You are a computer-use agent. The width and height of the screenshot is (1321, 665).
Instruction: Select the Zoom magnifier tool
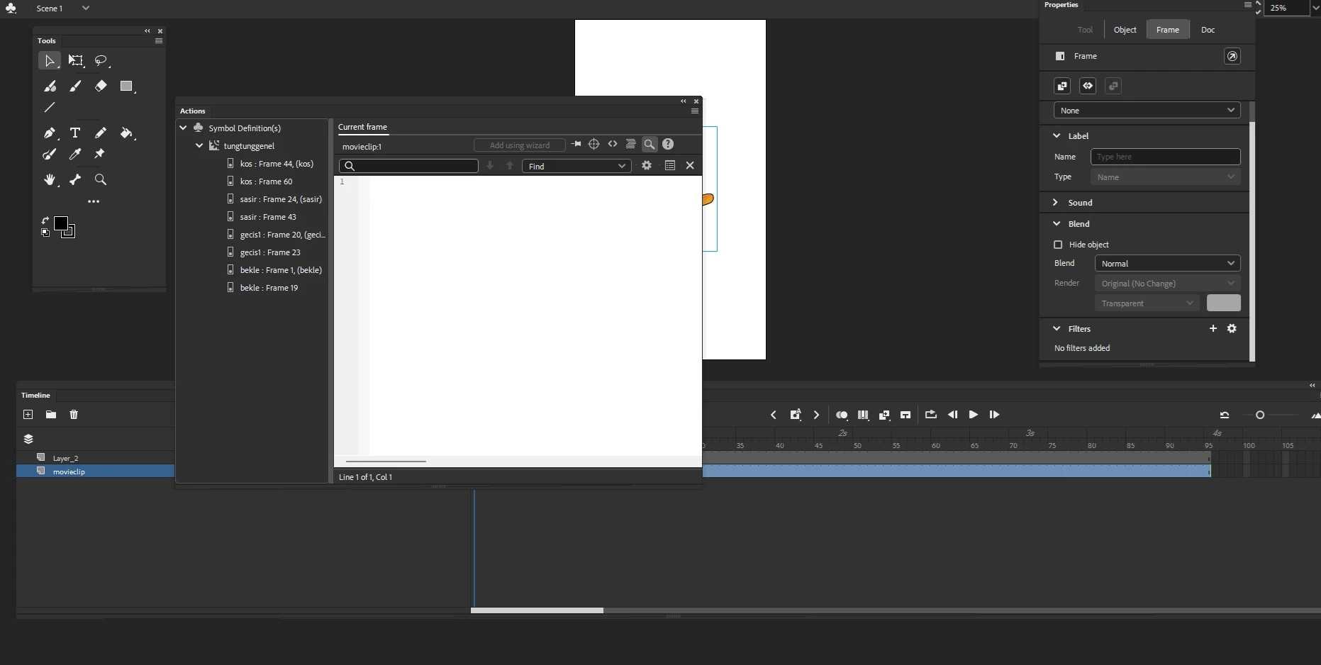click(101, 179)
